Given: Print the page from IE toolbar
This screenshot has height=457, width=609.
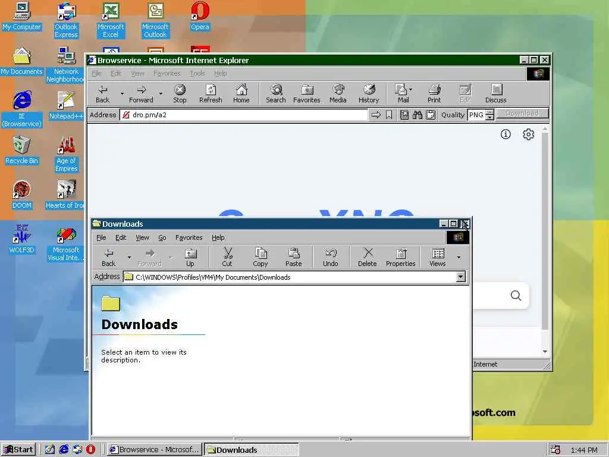Looking at the screenshot, I should pos(434,94).
